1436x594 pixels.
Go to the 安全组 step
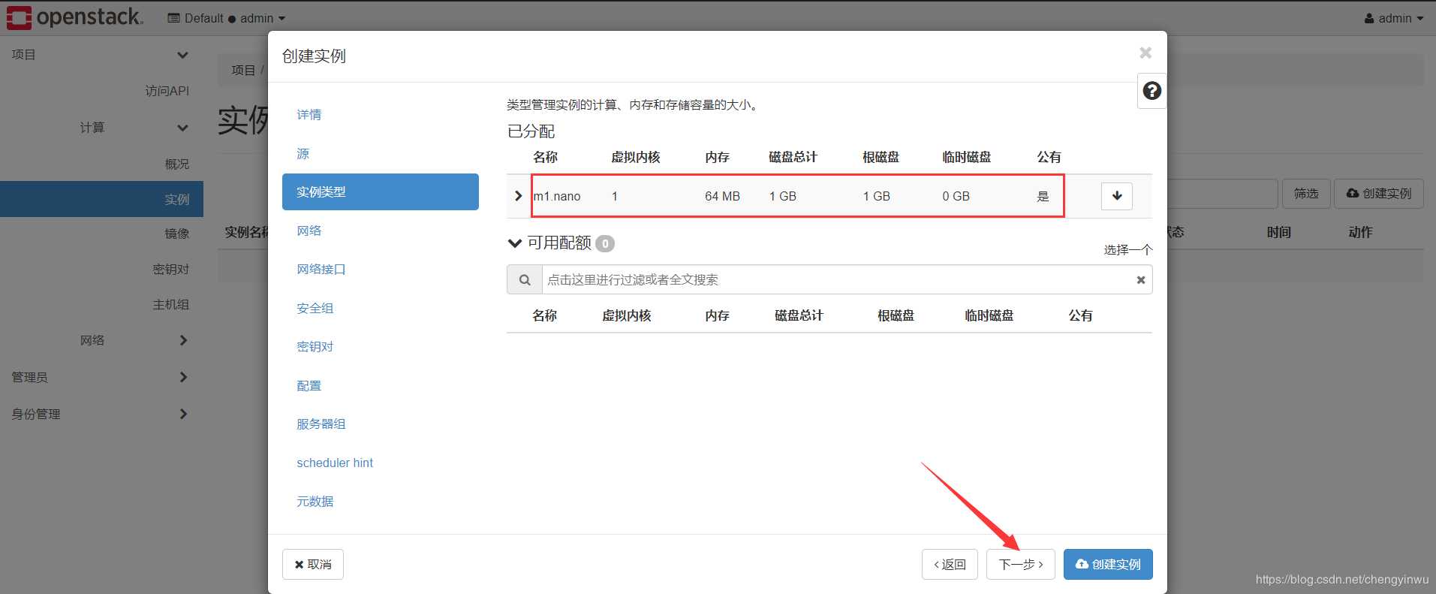coord(315,308)
